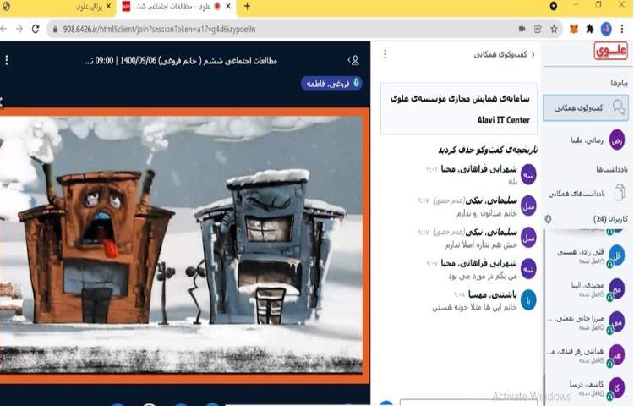This screenshot has height=406, width=634.
Task: Open a new browser tab
Action: click(x=247, y=6)
